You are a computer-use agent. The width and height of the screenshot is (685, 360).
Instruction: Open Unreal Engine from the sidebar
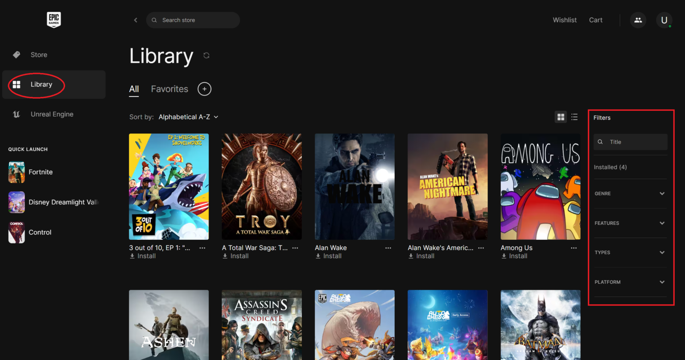pos(52,114)
